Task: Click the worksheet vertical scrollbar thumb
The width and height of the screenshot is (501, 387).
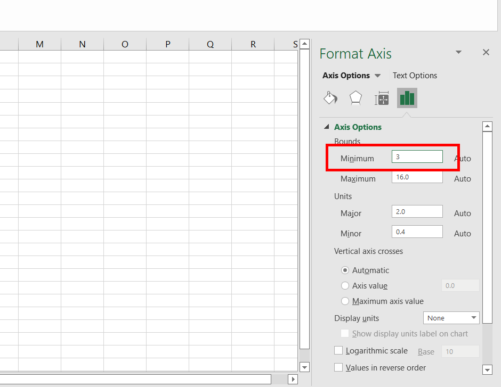Action: pyautogui.click(x=305, y=199)
